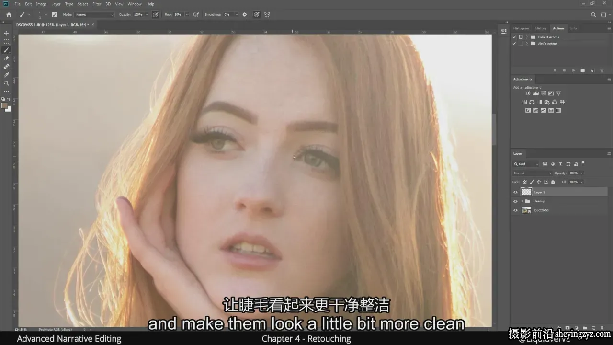Hide the Cleanup group visibility
613x345 pixels.
(x=515, y=201)
